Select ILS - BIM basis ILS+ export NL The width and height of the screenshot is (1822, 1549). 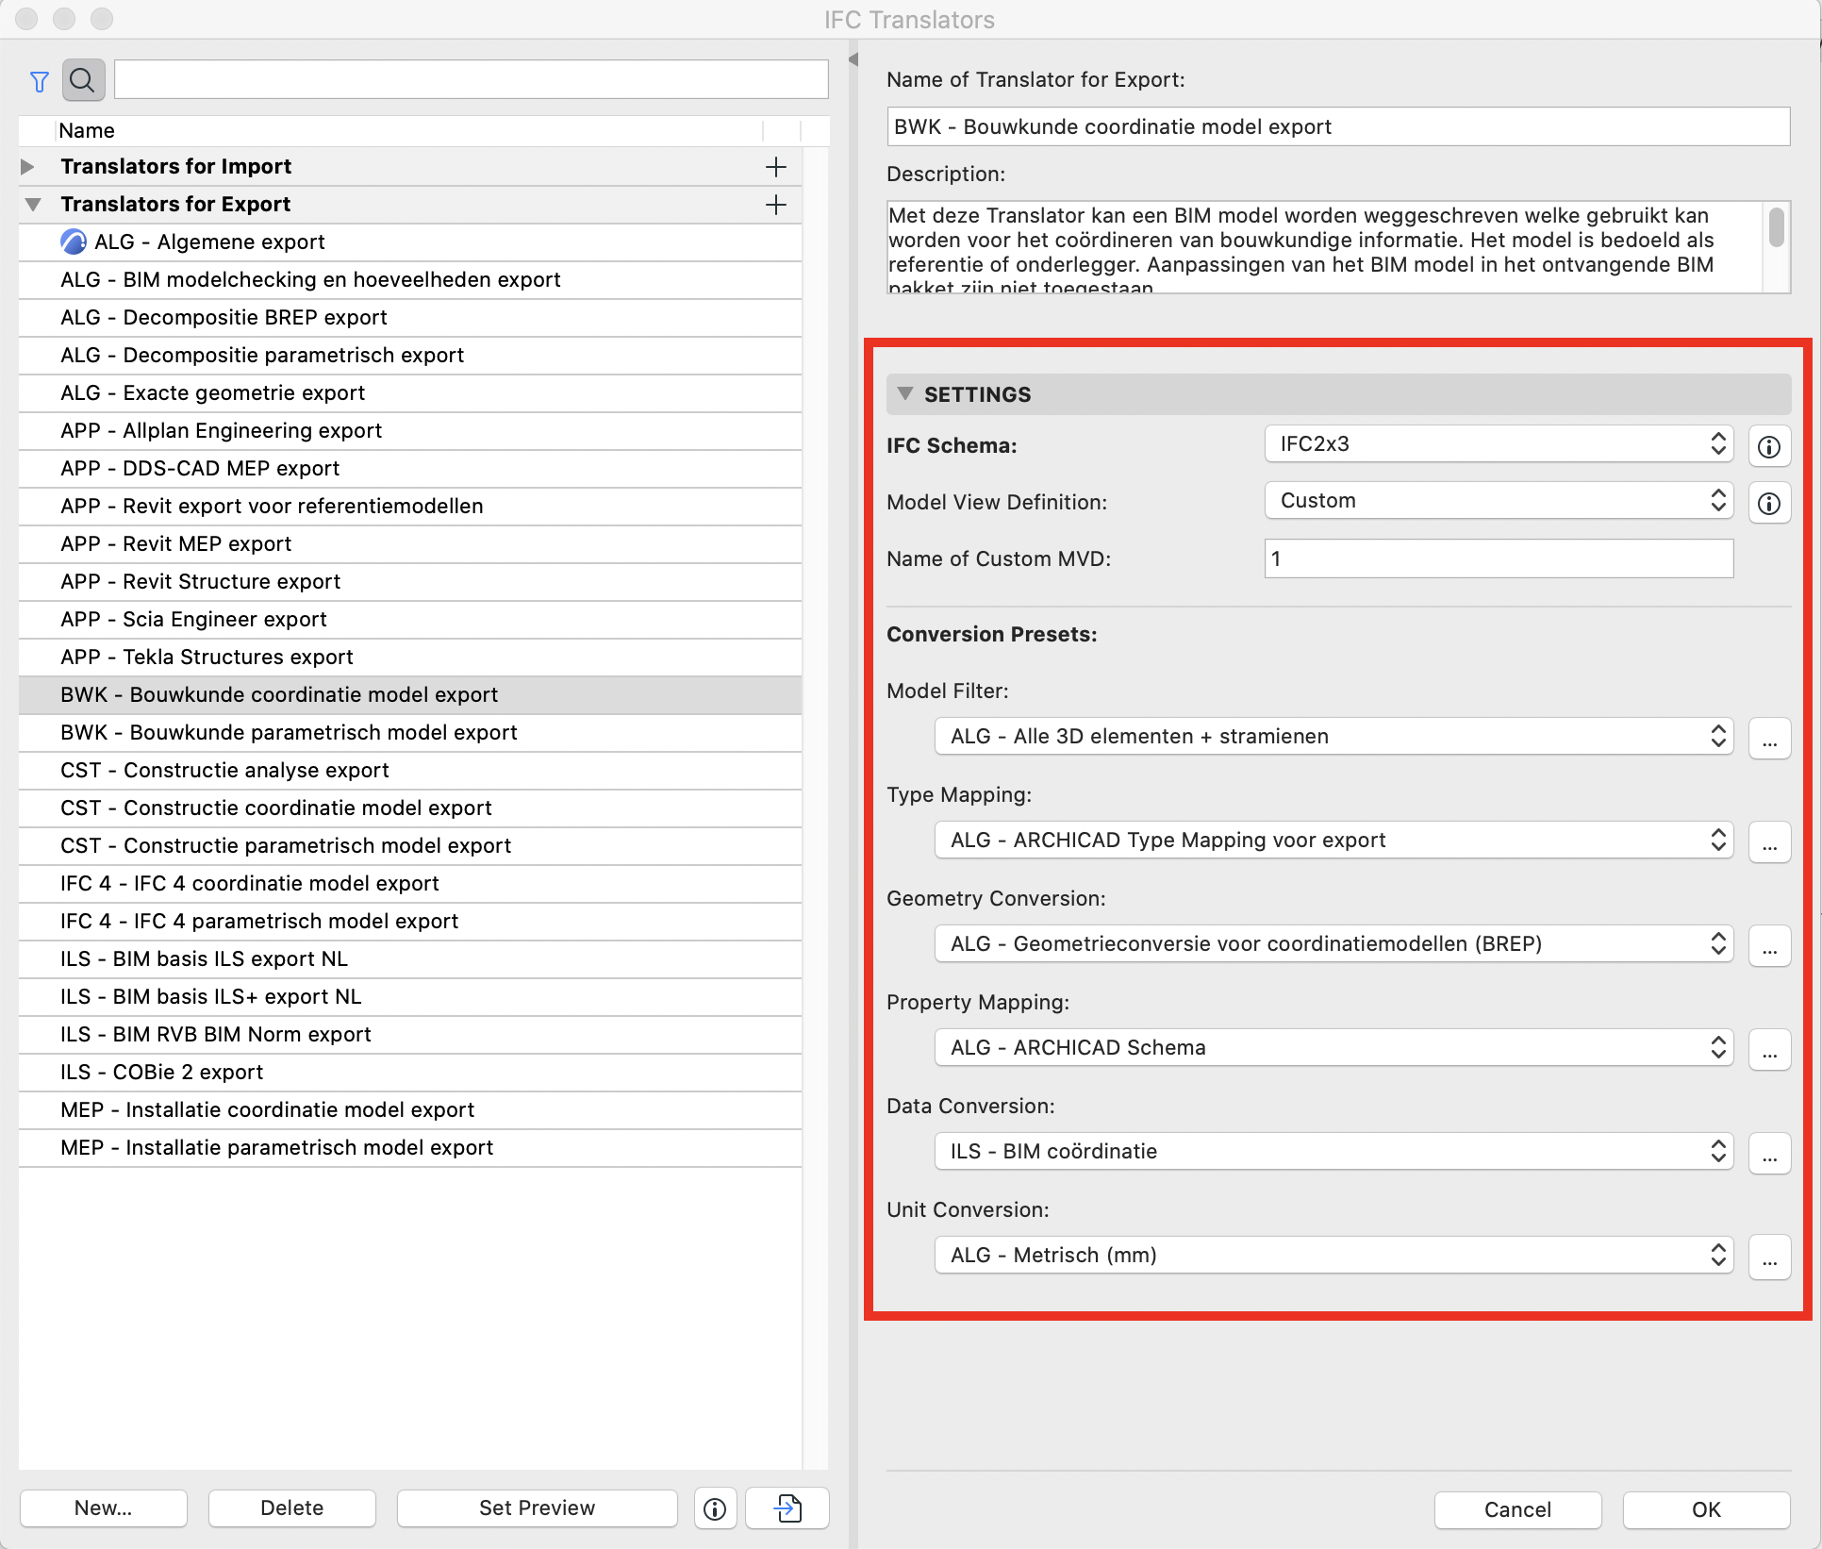click(x=410, y=997)
